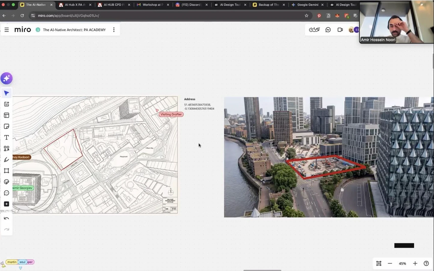The width and height of the screenshot is (434, 271).
Task: Open the main hamburger menu
Action: [7, 30]
